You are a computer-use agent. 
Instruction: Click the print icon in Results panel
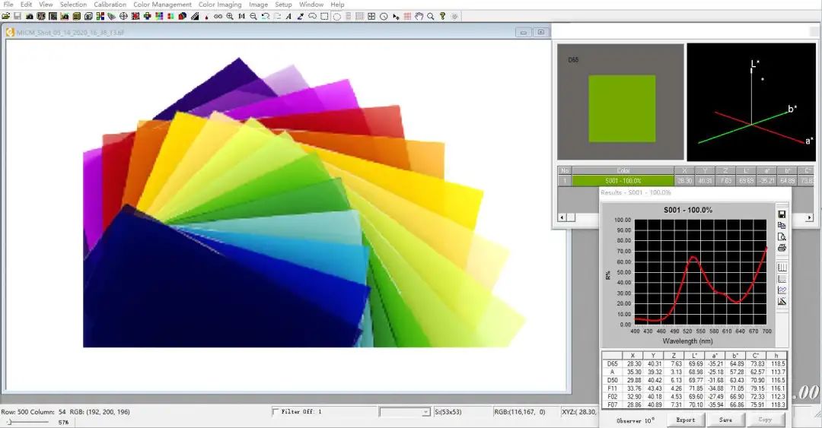tap(782, 249)
